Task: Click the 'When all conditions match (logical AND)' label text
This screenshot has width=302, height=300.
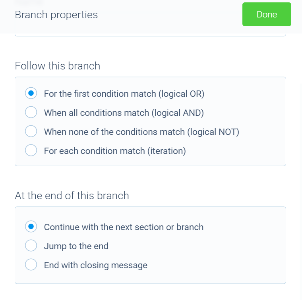Action: click(x=124, y=113)
